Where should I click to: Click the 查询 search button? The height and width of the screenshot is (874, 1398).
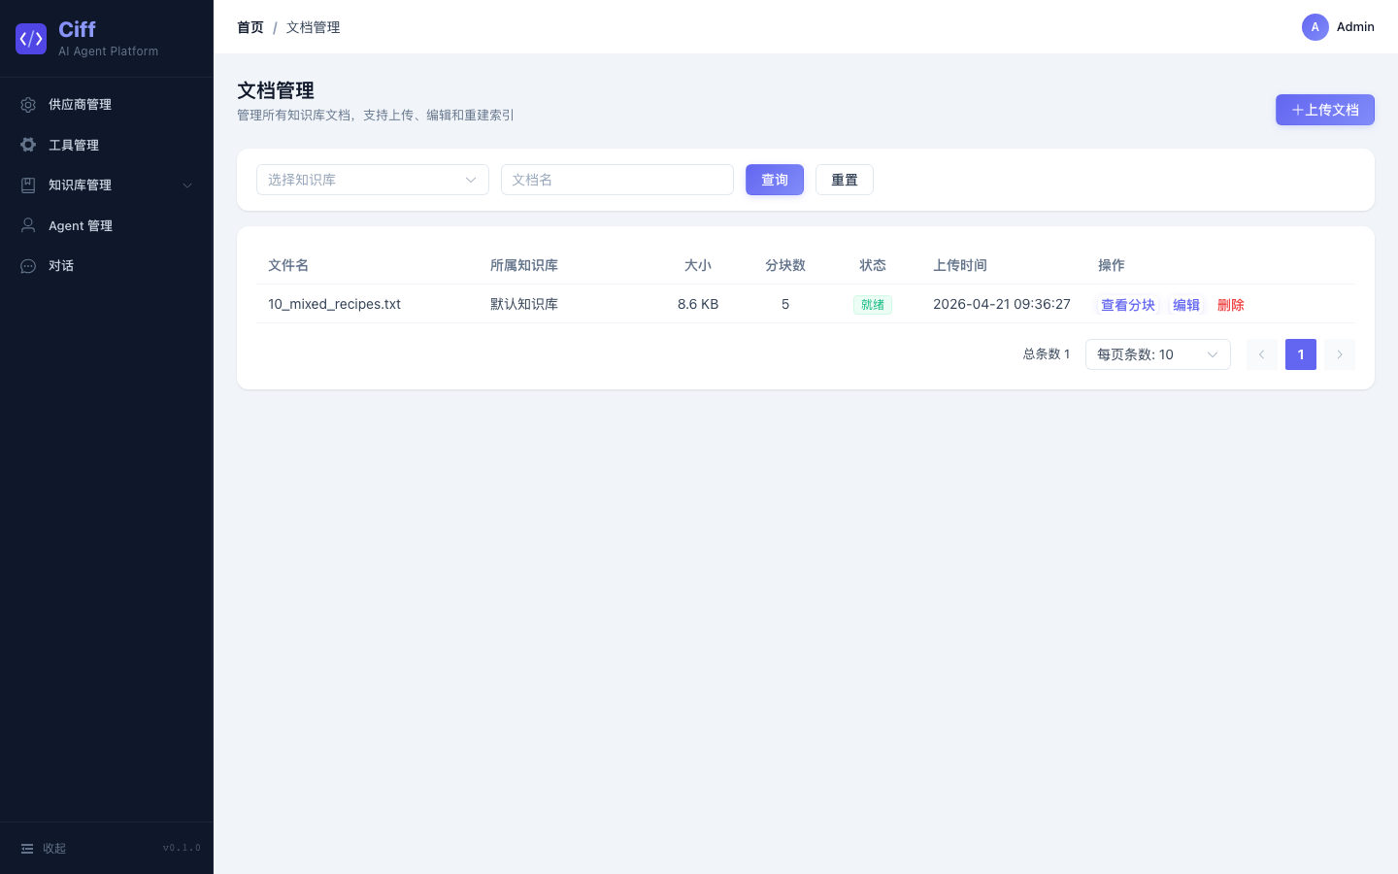[x=775, y=180]
